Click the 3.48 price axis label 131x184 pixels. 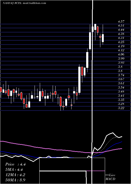tap(121, 91)
